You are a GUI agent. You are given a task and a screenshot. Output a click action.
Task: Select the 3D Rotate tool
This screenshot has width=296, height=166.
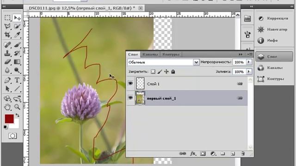click(x=7, y=98)
